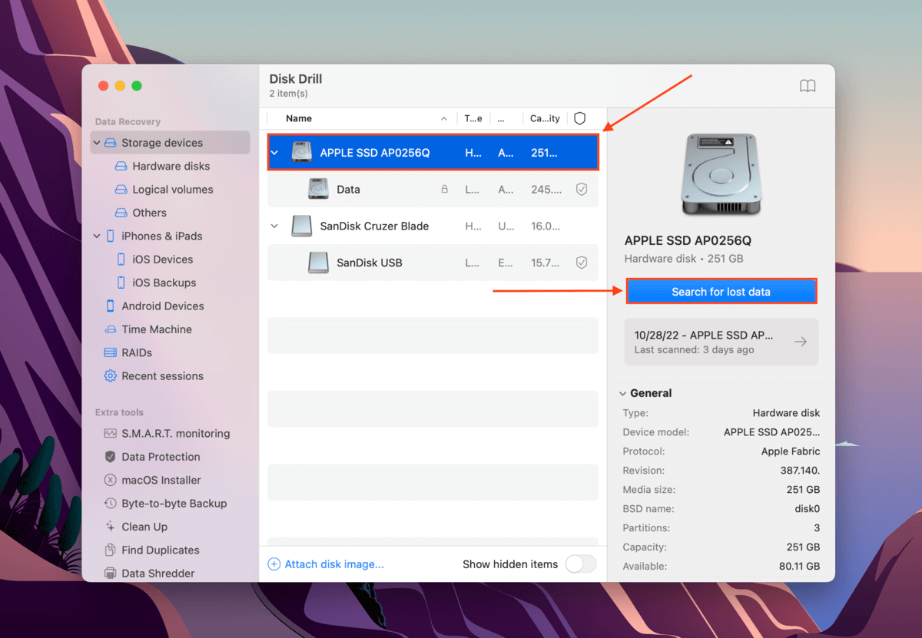Click Time Machine icon

pyautogui.click(x=111, y=329)
